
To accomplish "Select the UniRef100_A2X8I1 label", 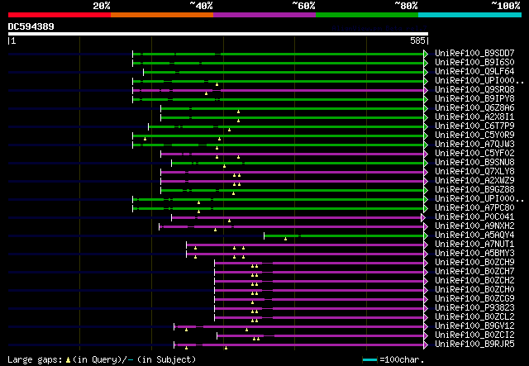I will (474, 117).
